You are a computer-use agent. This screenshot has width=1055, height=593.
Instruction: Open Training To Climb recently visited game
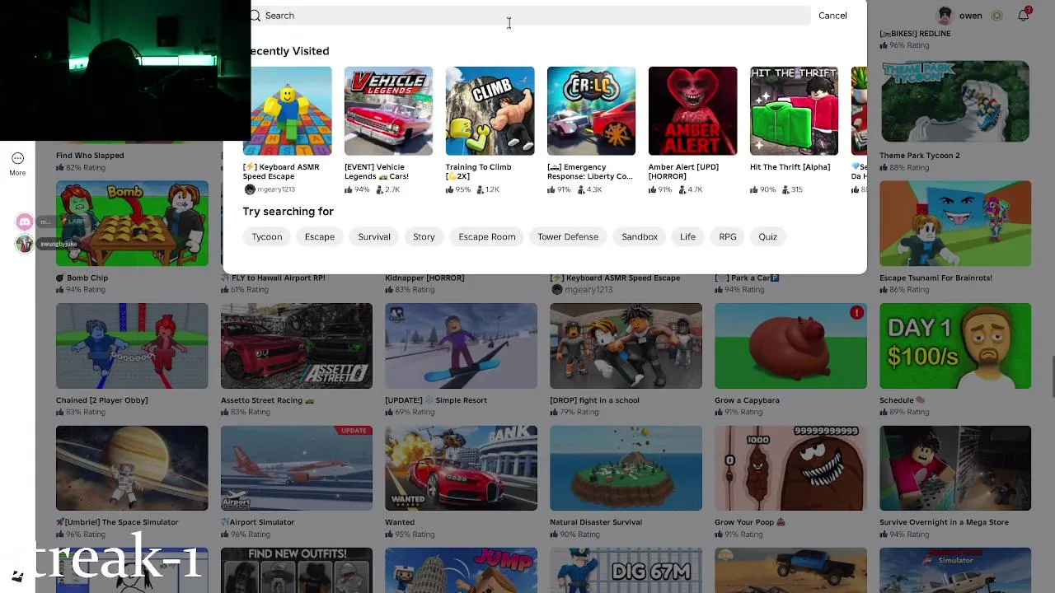click(490, 111)
